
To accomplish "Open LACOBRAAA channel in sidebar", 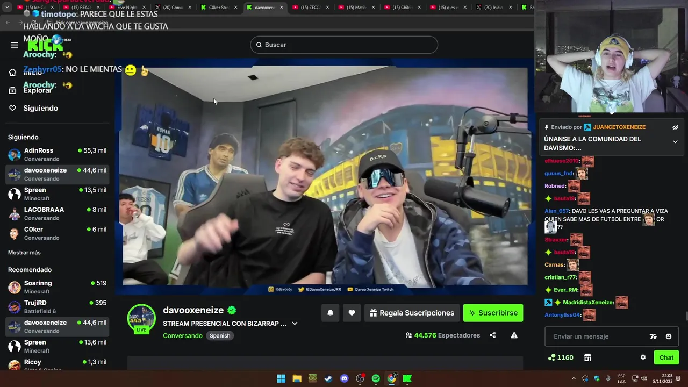I will [57, 213].
